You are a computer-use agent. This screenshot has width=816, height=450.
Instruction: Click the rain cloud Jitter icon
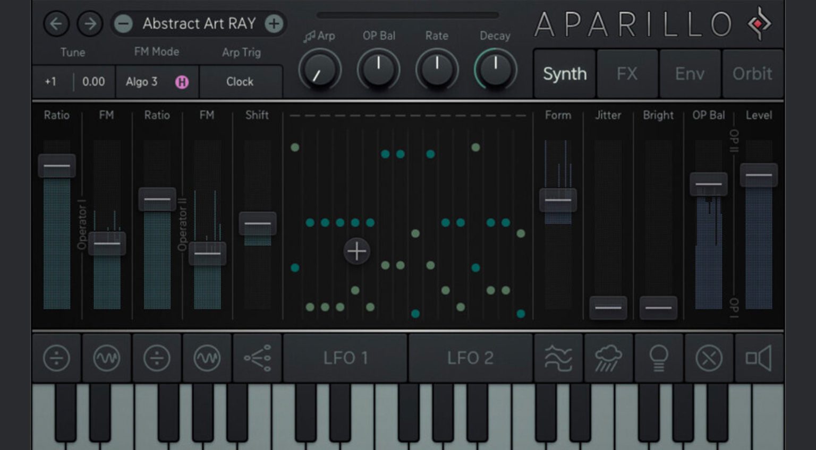(609, 358)
